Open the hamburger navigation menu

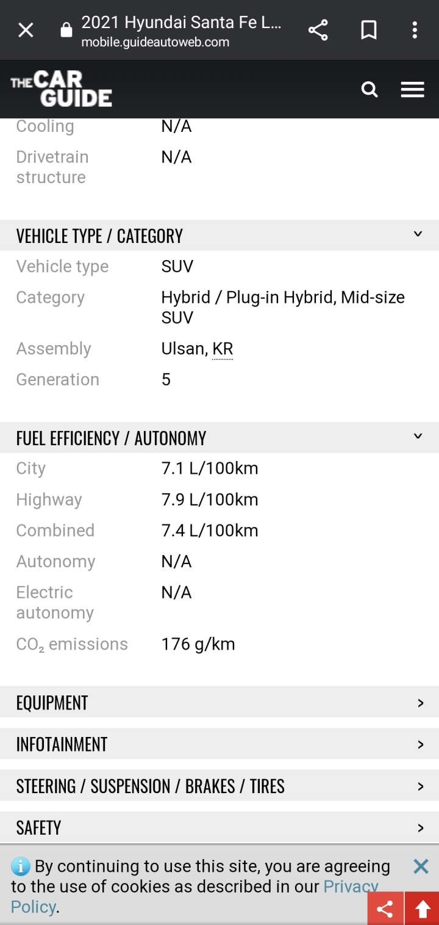coord(412,90)
